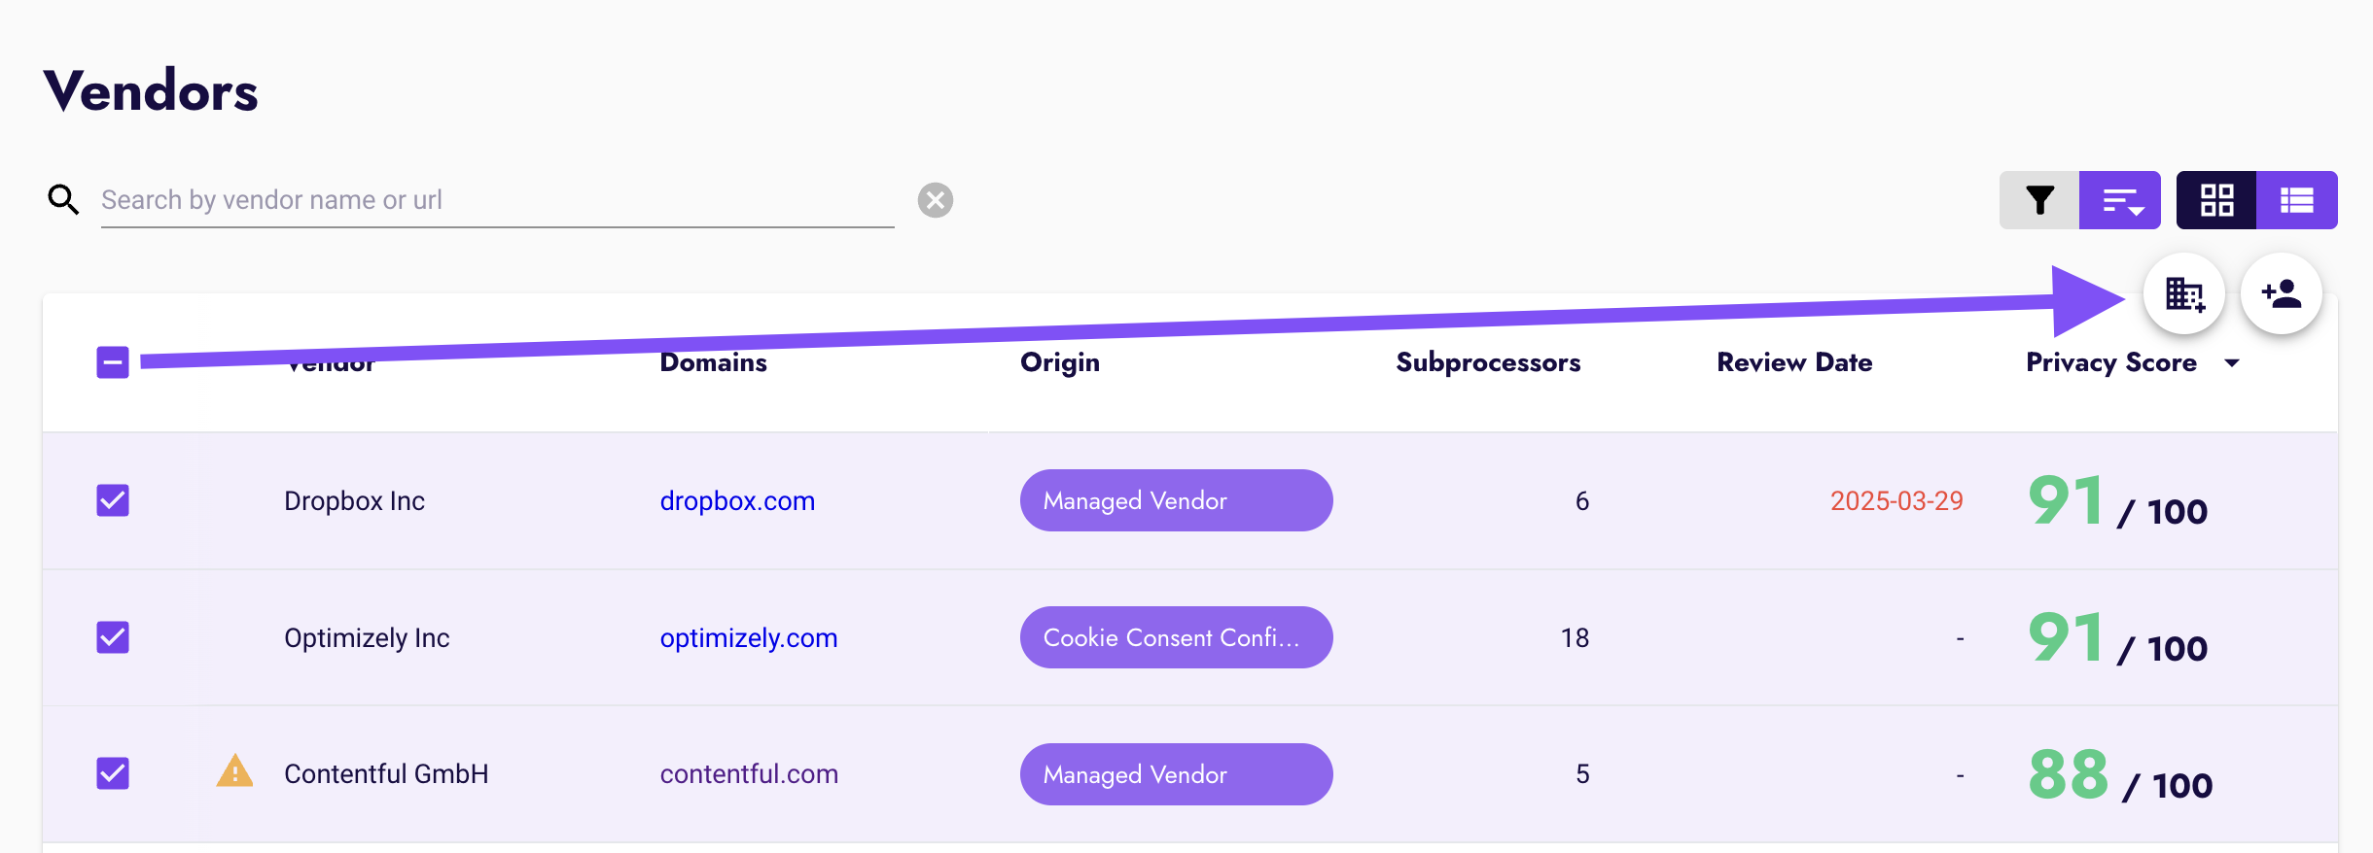
Task: Click the Privacy Score sort arrow
Action: click(x=2232, y=362)
